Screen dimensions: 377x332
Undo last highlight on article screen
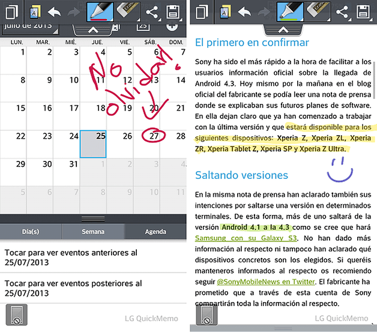244,12
